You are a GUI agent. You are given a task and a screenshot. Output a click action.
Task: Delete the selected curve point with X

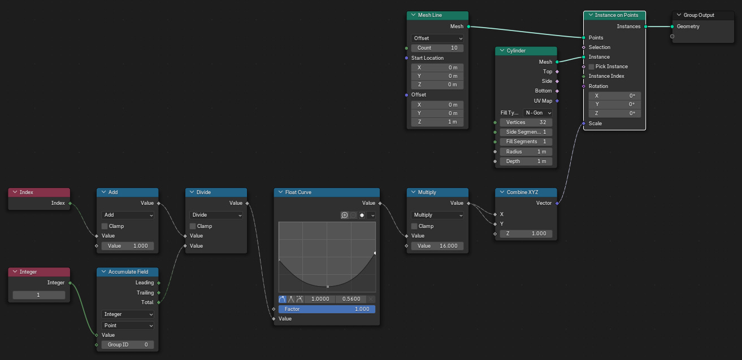[371, 299]
